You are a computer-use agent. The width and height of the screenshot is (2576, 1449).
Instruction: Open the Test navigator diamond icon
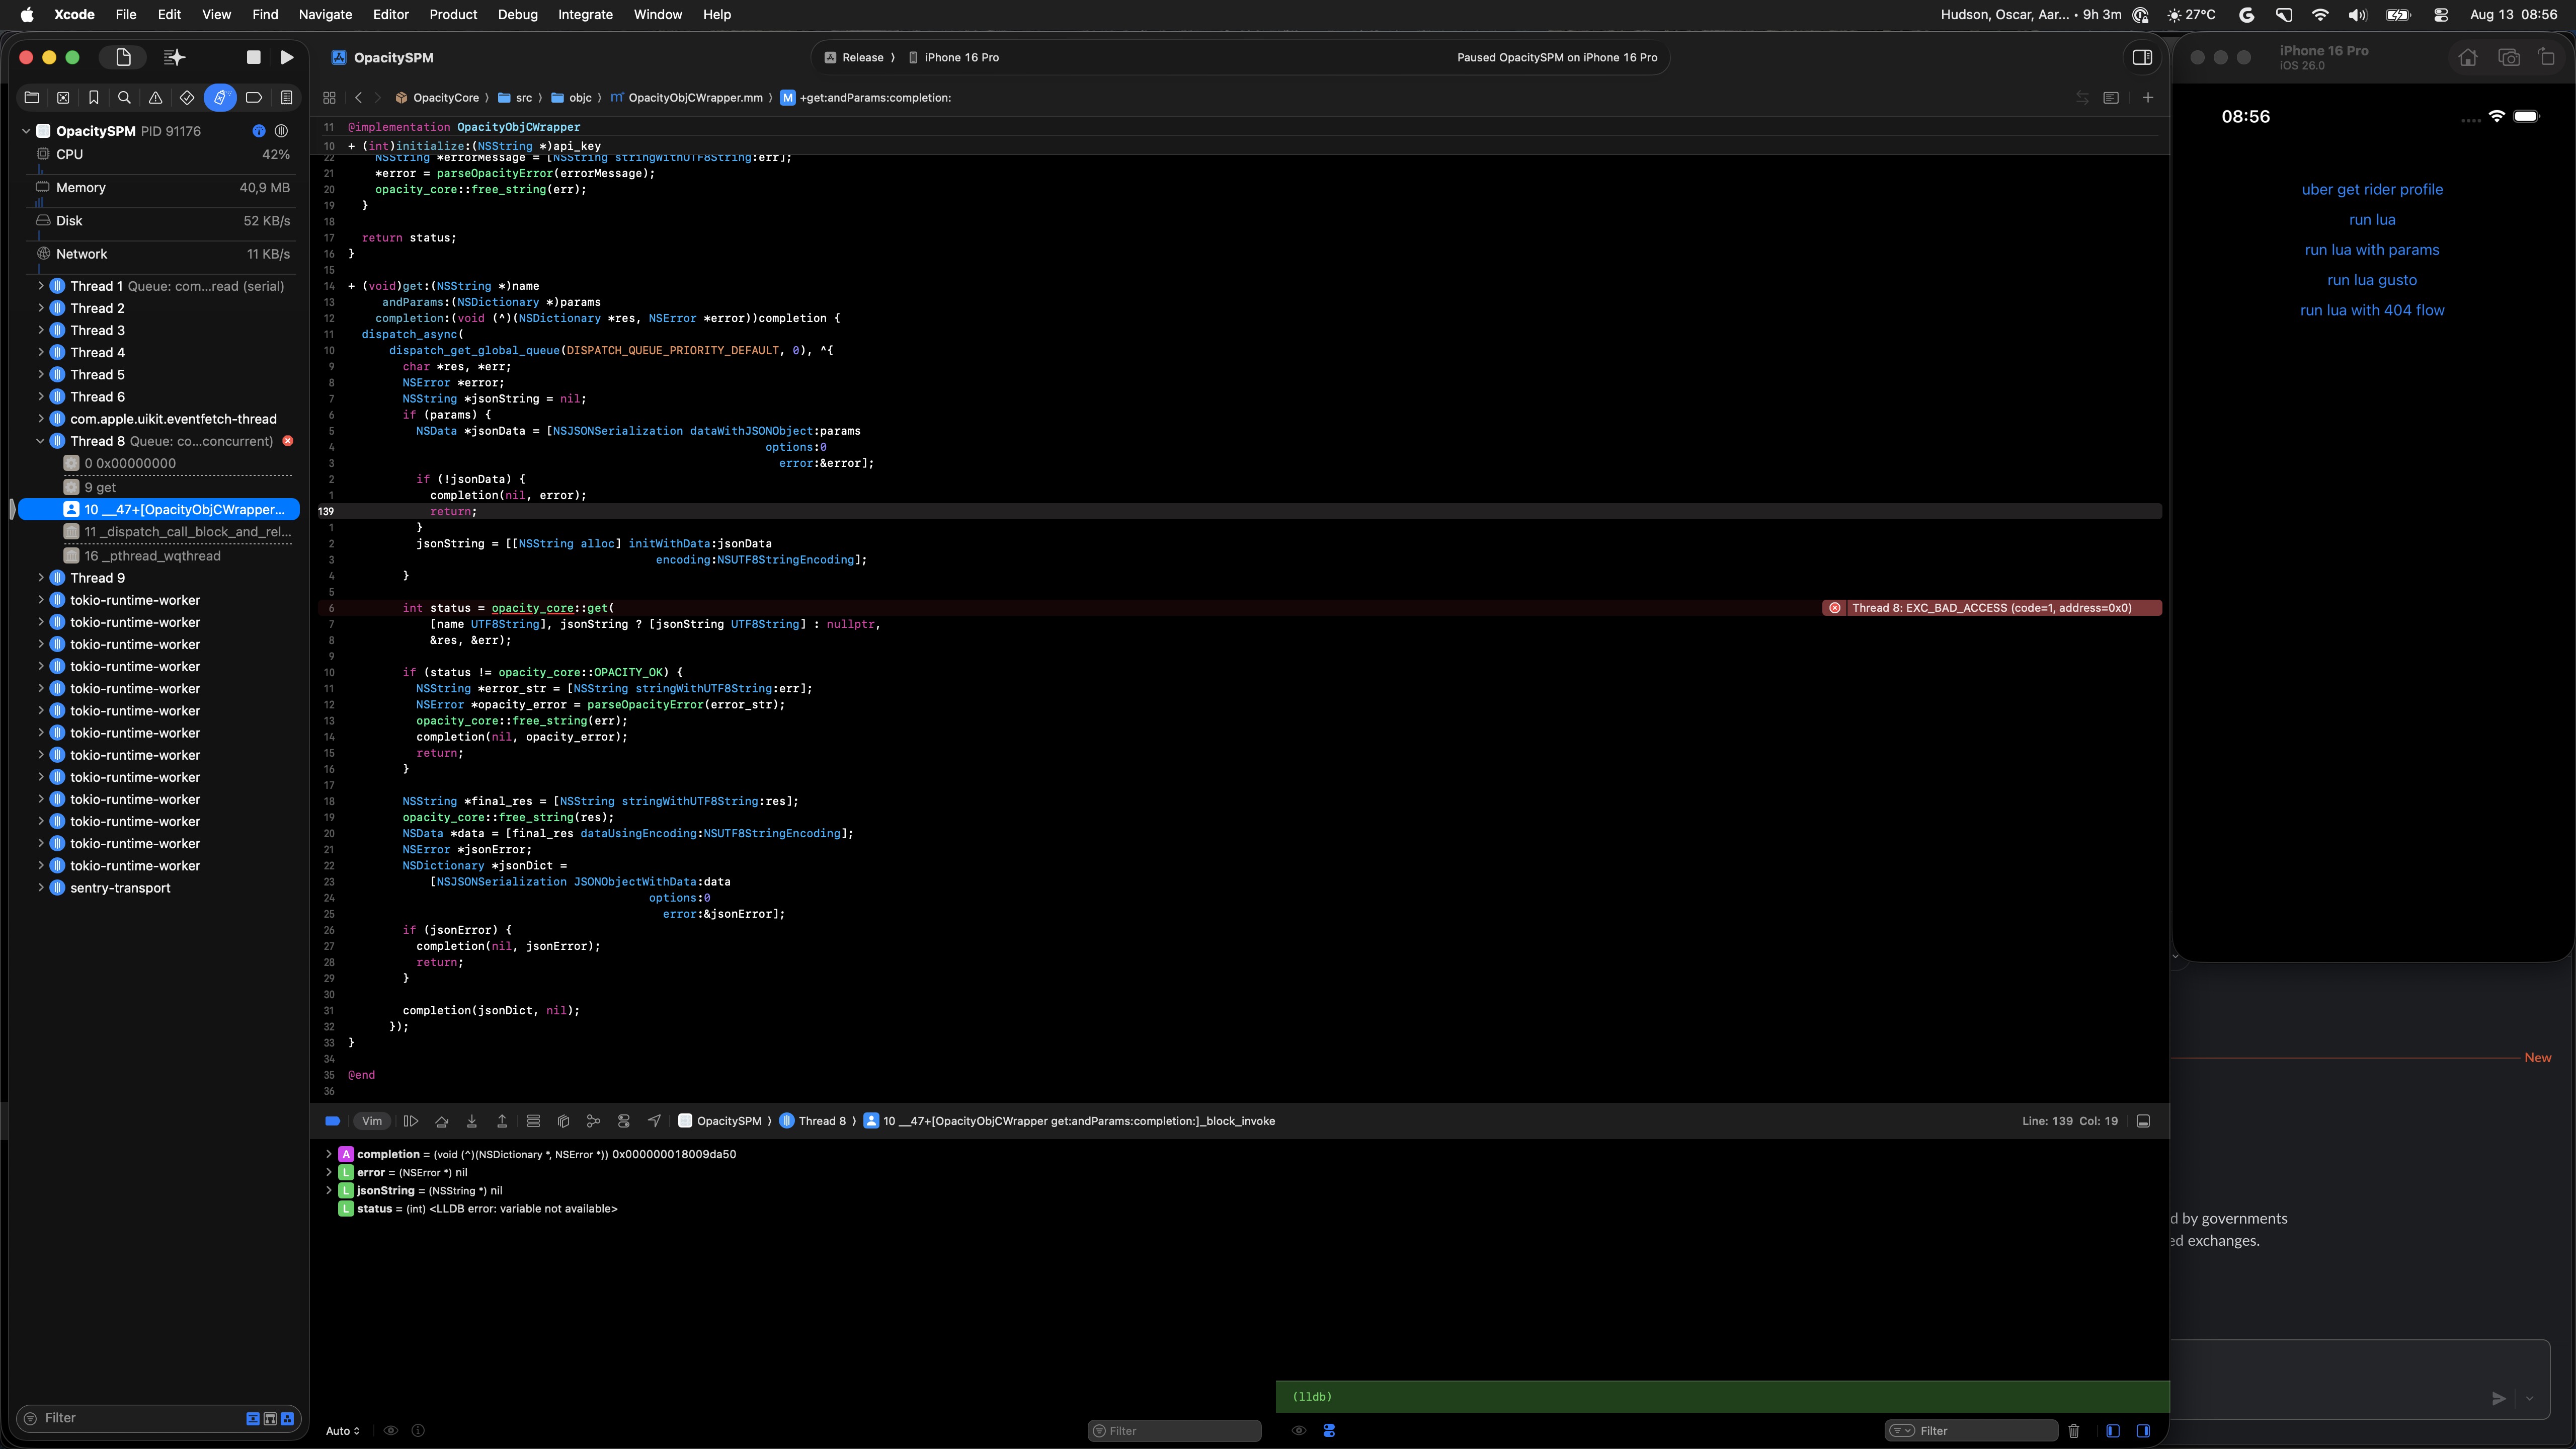[187, 97]
